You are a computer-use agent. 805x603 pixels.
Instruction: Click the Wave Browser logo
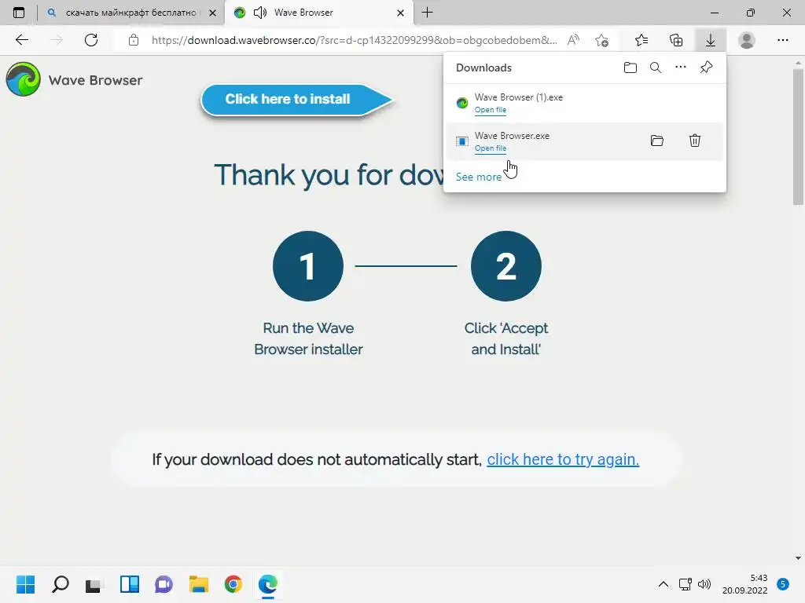point(74,79)
